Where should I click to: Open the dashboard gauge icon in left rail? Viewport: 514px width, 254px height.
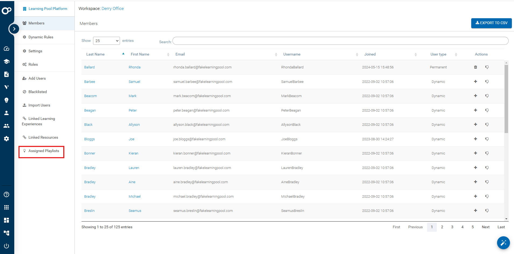click(6, 49)
